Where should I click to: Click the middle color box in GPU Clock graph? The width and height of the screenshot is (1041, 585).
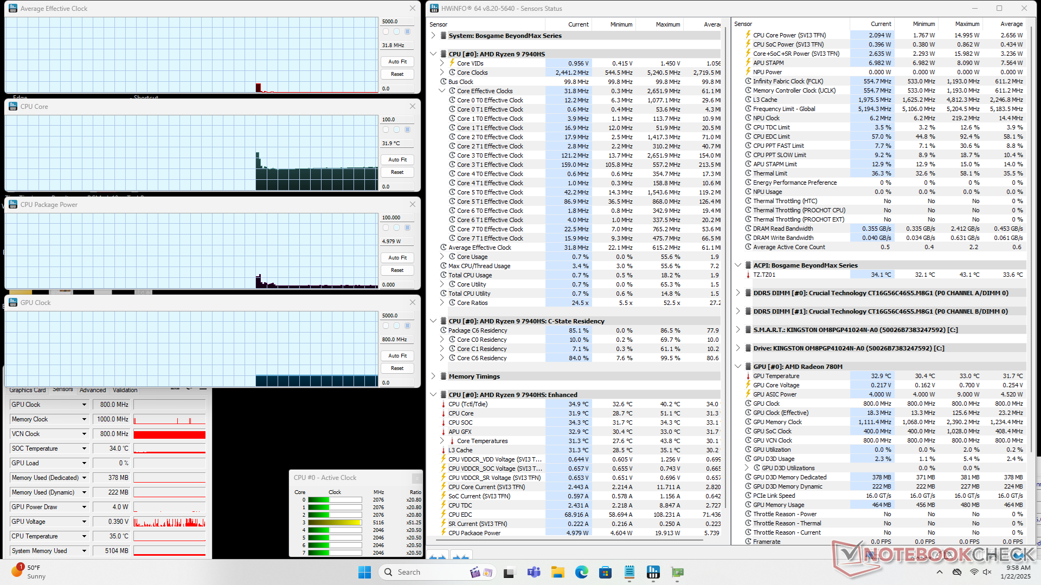point(397,326)
